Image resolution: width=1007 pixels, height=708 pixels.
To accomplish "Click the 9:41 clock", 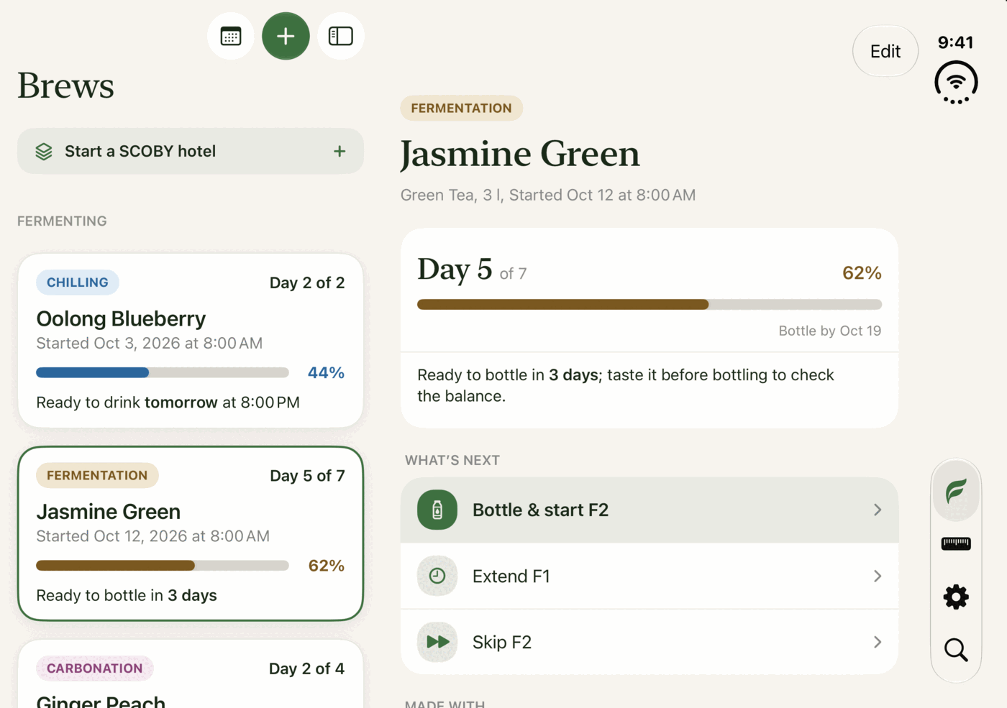I will click(955, 42).
